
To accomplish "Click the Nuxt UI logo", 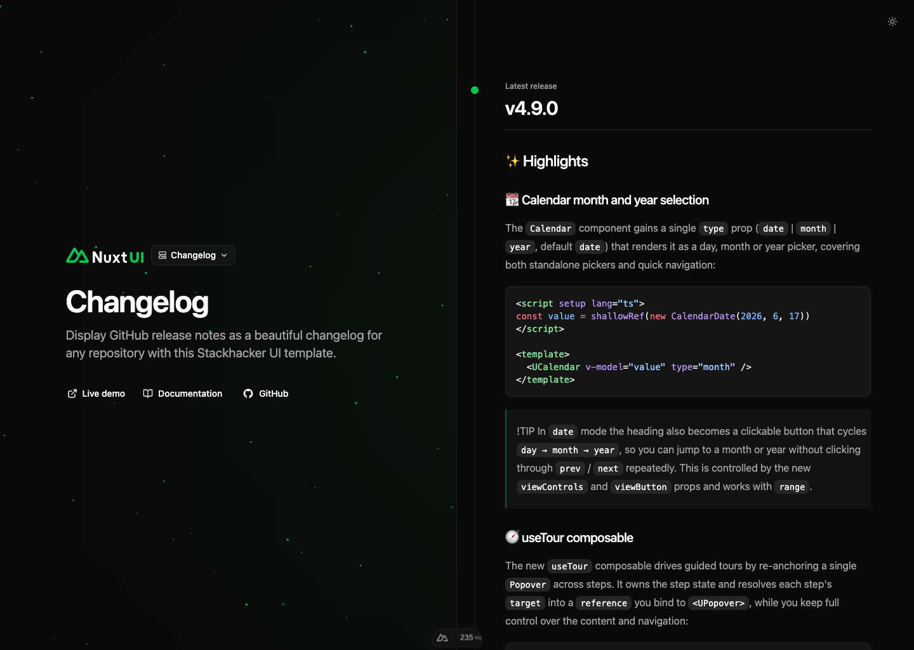I will click(x=105, y=256).
